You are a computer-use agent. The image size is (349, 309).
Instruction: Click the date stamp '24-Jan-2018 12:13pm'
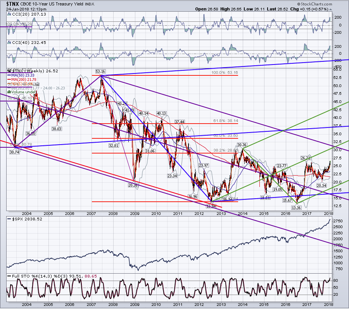[26, 9]
